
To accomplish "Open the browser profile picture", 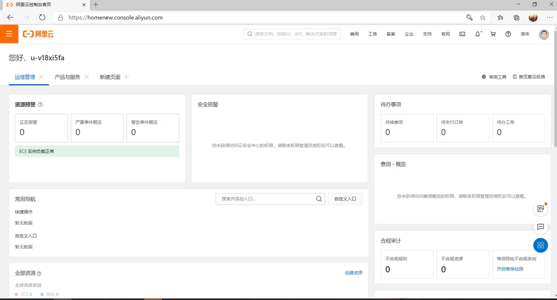I will (533, 17).
